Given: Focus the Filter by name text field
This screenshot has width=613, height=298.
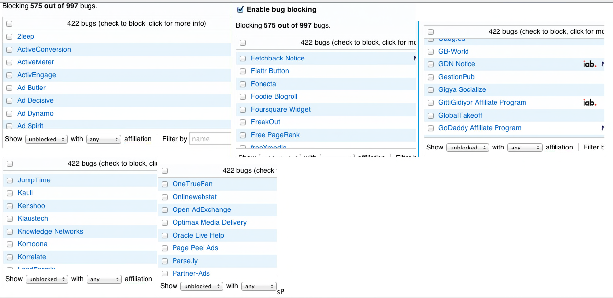Looking at the screenshot, I should coord(210,139).
